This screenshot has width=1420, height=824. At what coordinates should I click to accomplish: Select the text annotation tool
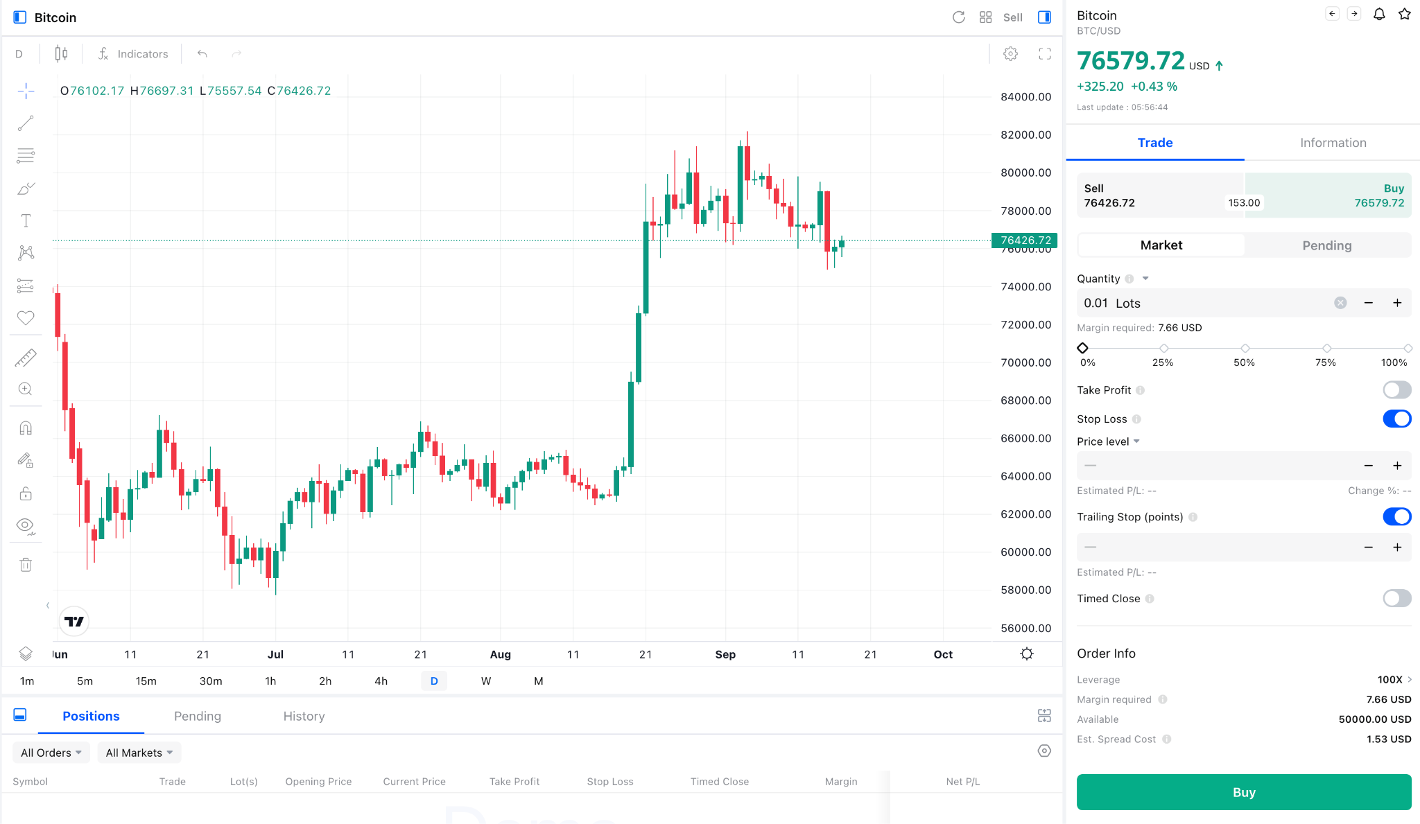pos(26,220)
